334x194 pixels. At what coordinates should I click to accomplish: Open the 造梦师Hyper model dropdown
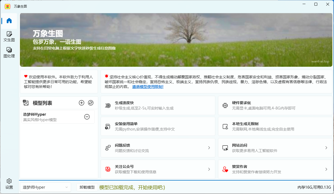[x=45, y=187]
